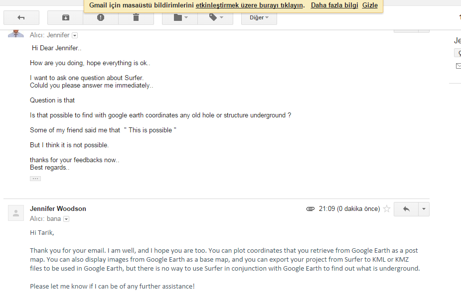Open the labels tag menu
Screen dimensions: 461x301
pyautogui.click(x=215, y=17)
